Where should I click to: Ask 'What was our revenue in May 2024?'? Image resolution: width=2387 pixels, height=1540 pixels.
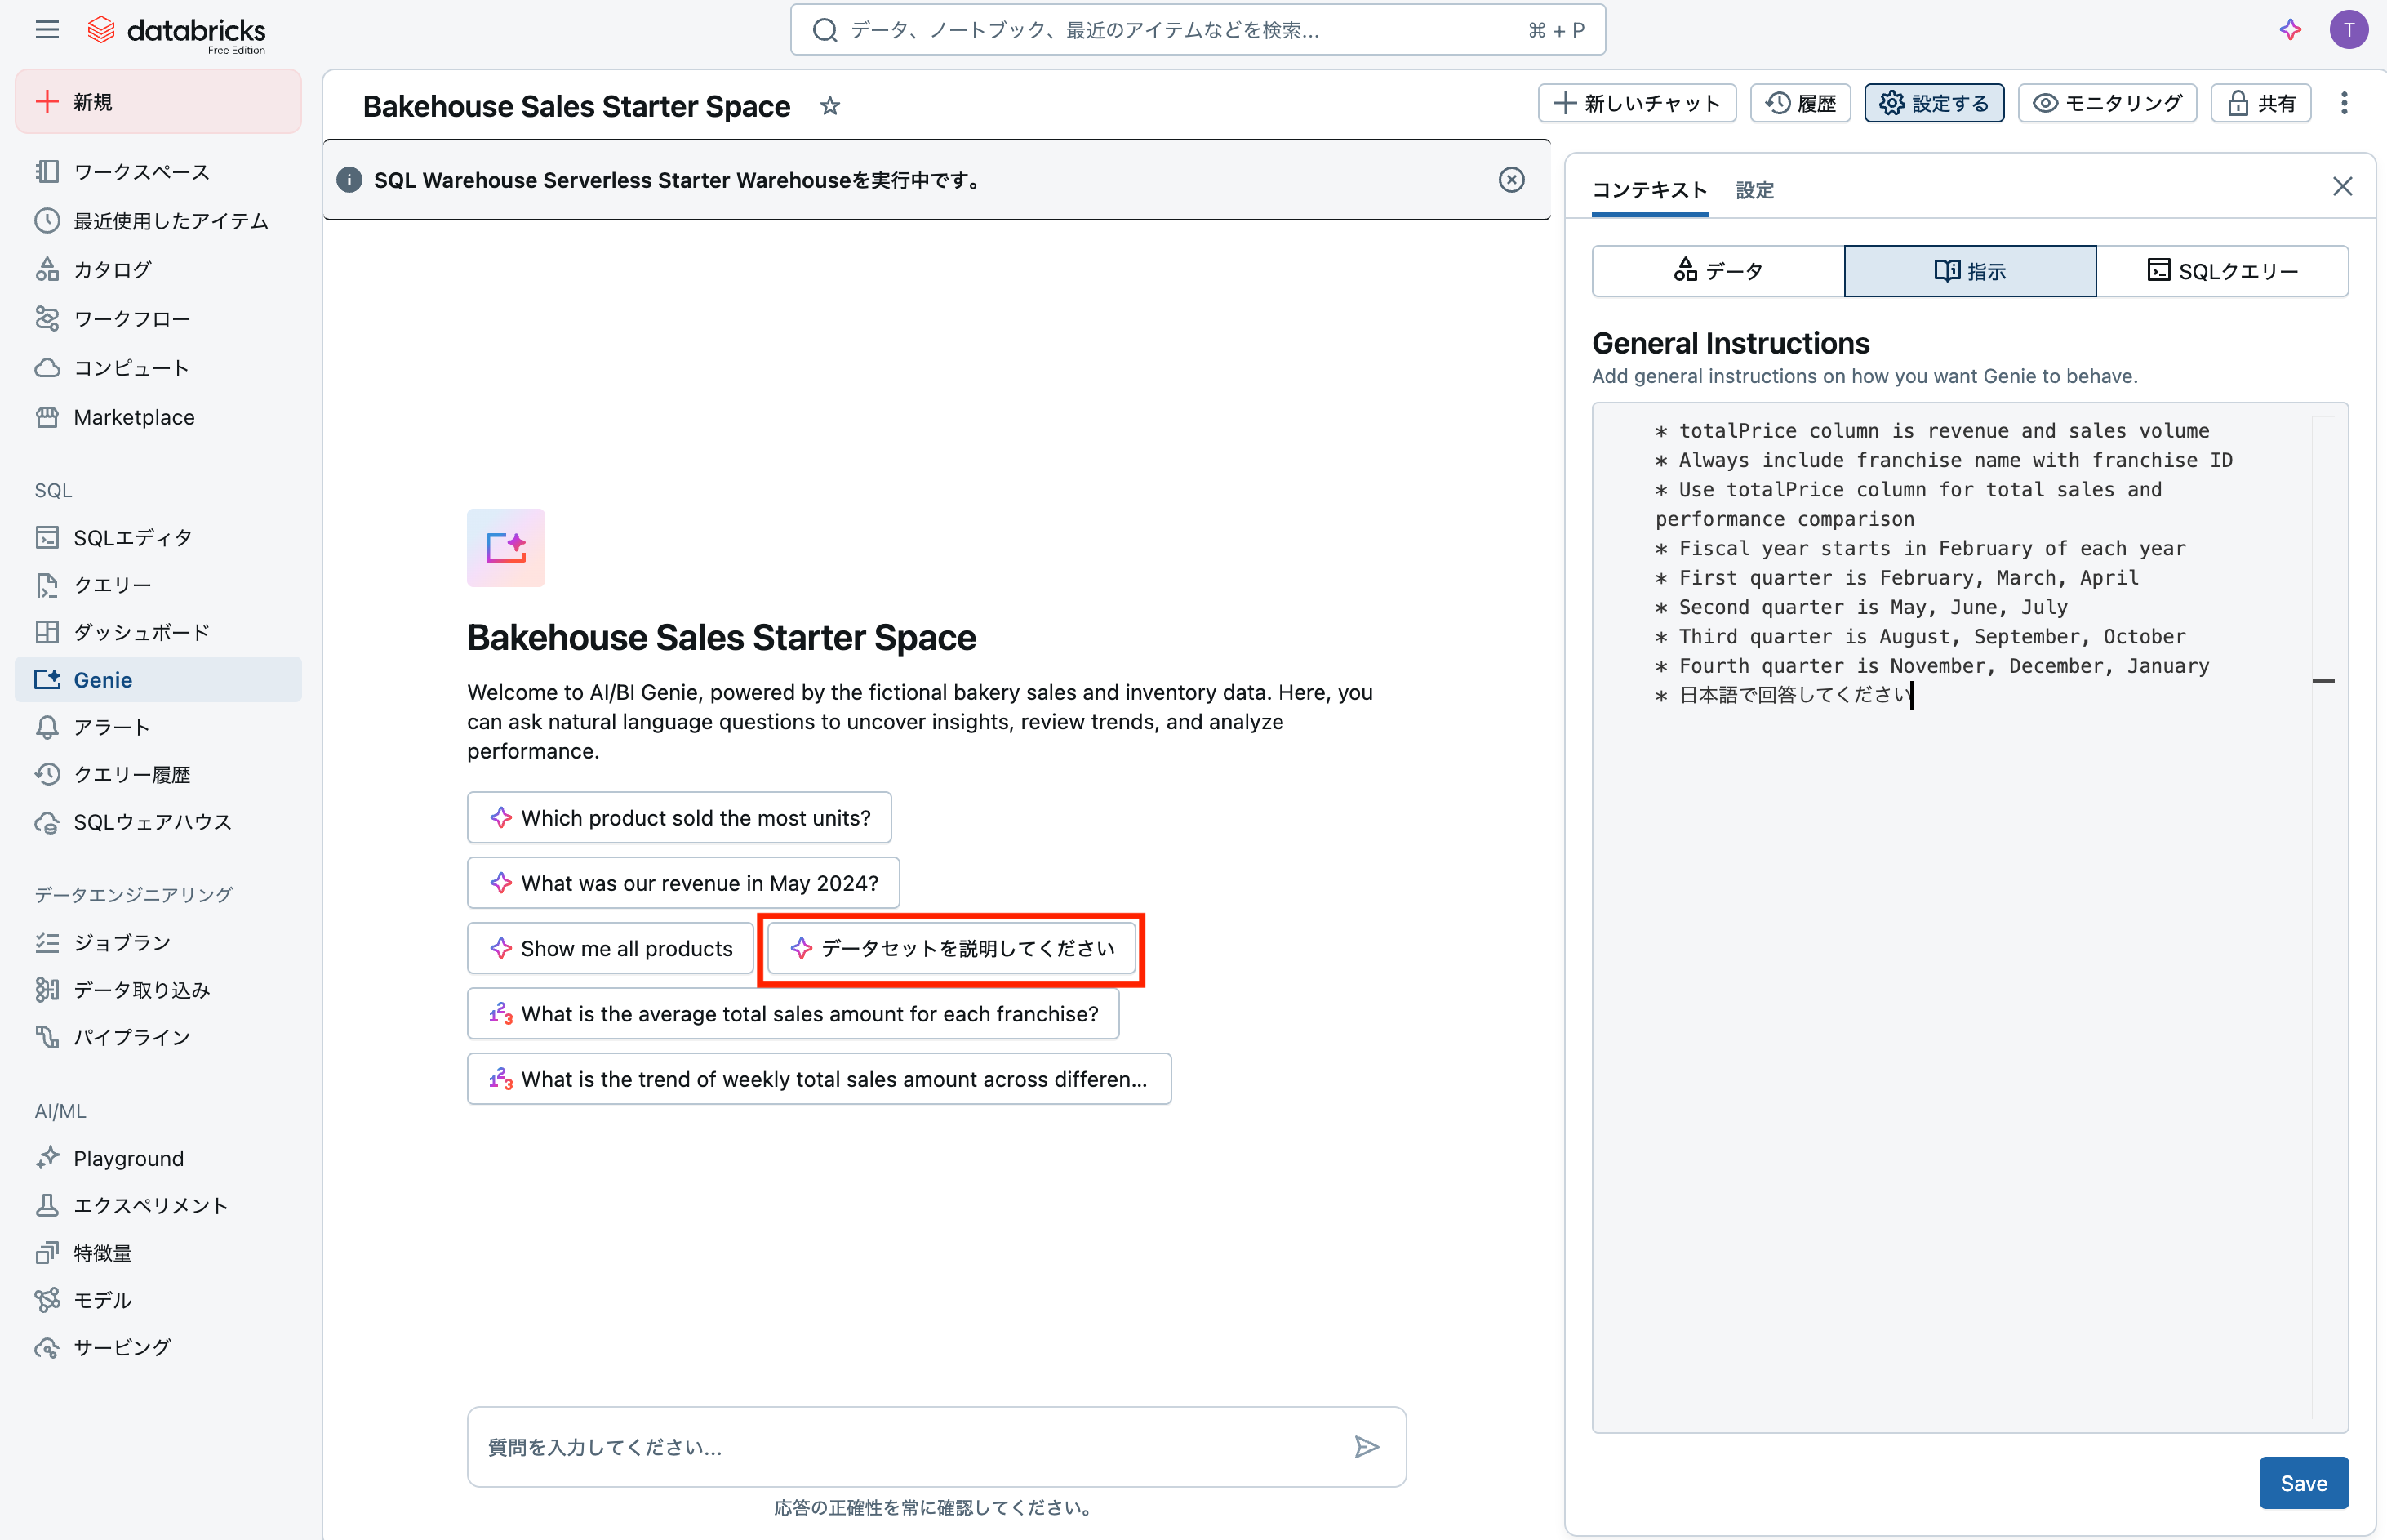click(682, 883)
